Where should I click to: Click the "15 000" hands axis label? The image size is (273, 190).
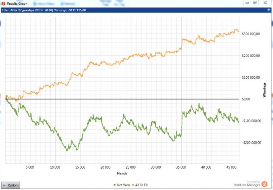[80, 167]
